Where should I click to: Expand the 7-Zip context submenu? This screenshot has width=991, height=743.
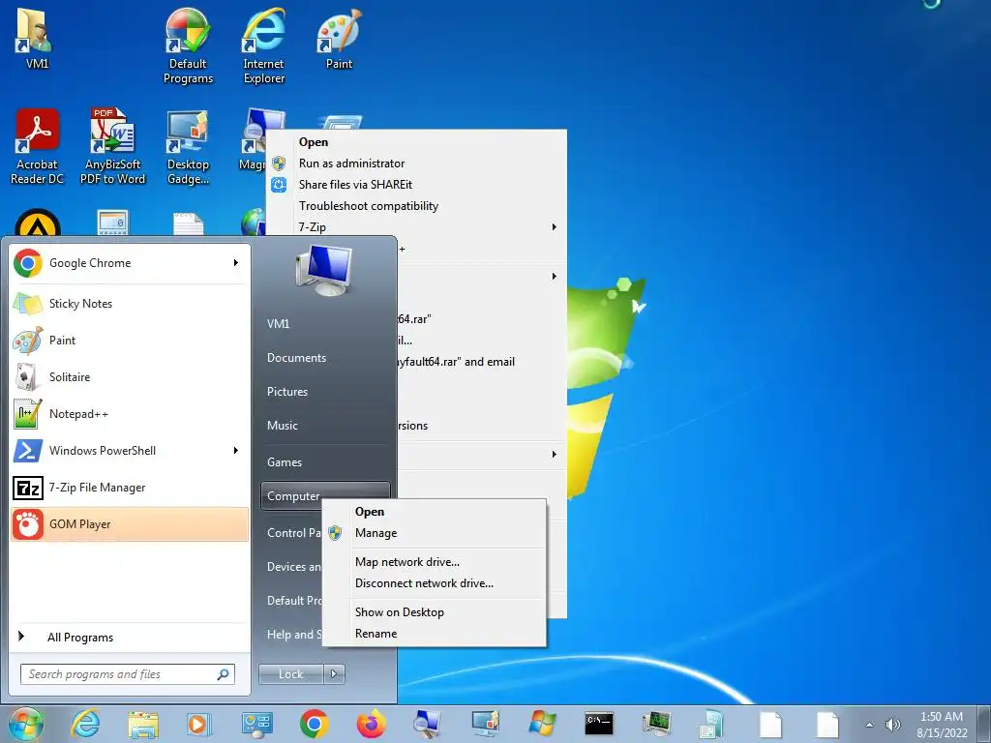[416, 226]
